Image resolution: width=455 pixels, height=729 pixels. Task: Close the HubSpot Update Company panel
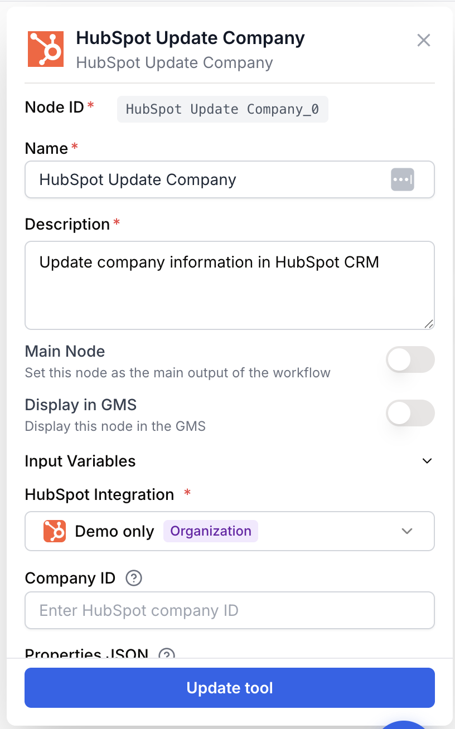pyautogui.click(x=424, y=40)
